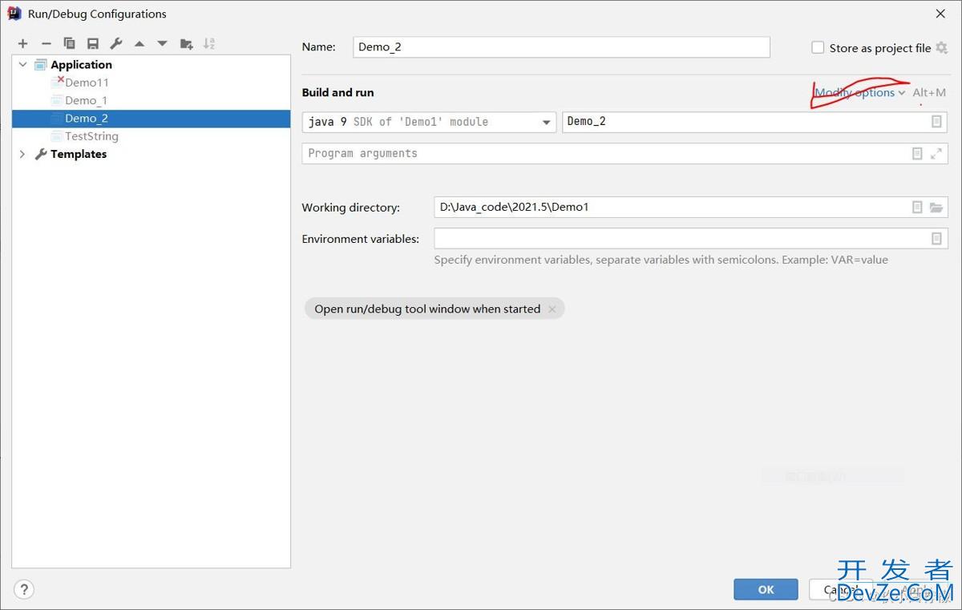Click the Copy Configuration icon

[x=69, y=44]
